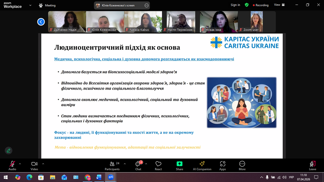Open the Apps panel

(x=223, y=166)
